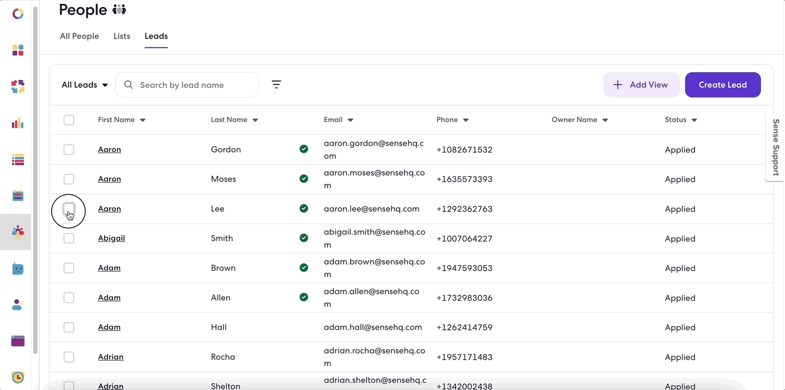Click verified checkmark for aaron.moses email
The height and width of the screenshot is (390, 785).
coord(304,179)
